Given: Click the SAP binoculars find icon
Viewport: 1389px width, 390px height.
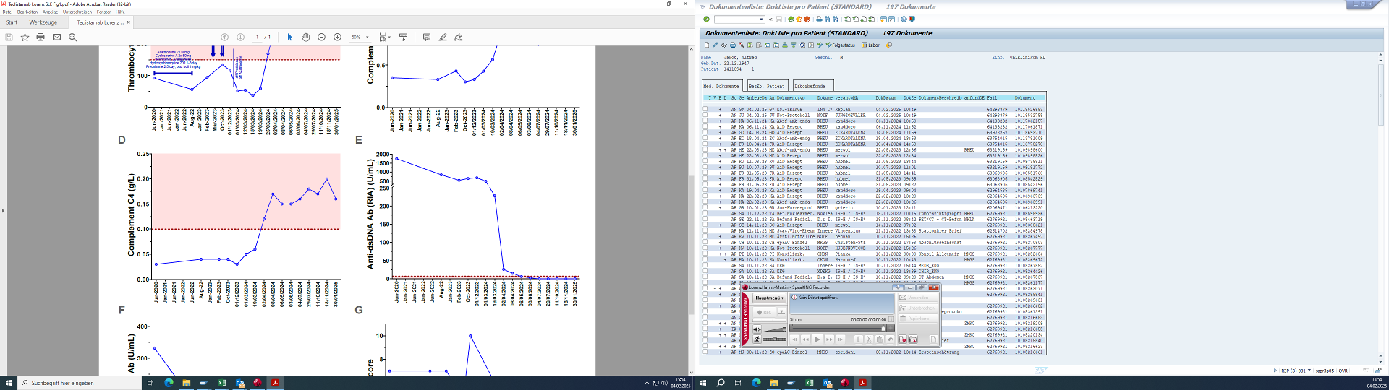Looking at the screenshot, I should [827, 19].
